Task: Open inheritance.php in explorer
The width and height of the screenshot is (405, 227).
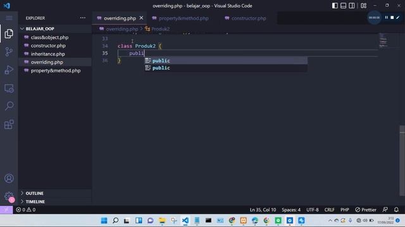Action: click(55, 54)
